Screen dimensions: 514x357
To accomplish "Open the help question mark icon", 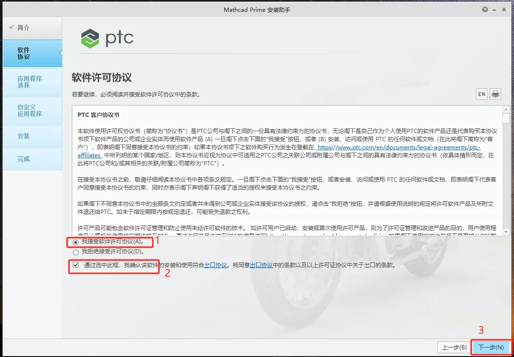I will pos(485,10).
